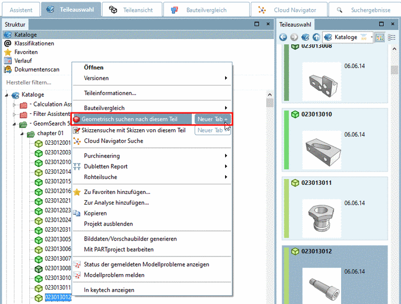Viewport: 401px width, 304px height.
Task: Switch to the Bauteilvergleich tab
Action: tap(206, 10)
